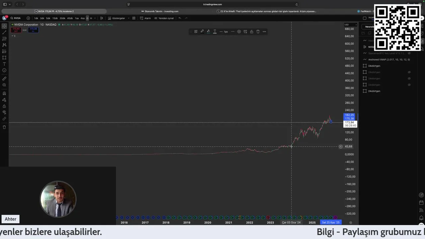Reload the page in browser
This screenshot has width=425, height=239.
[x=297, y=4]
